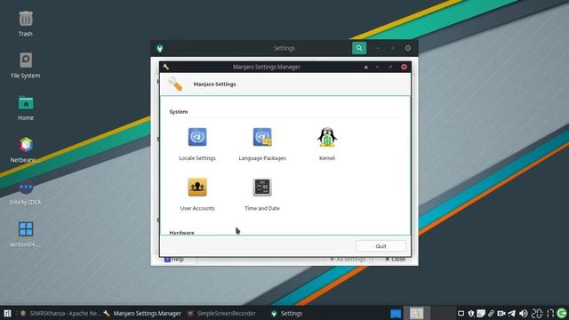
Task: Click the System section heading
Action: pyautogui.click(x=178, y=112)
